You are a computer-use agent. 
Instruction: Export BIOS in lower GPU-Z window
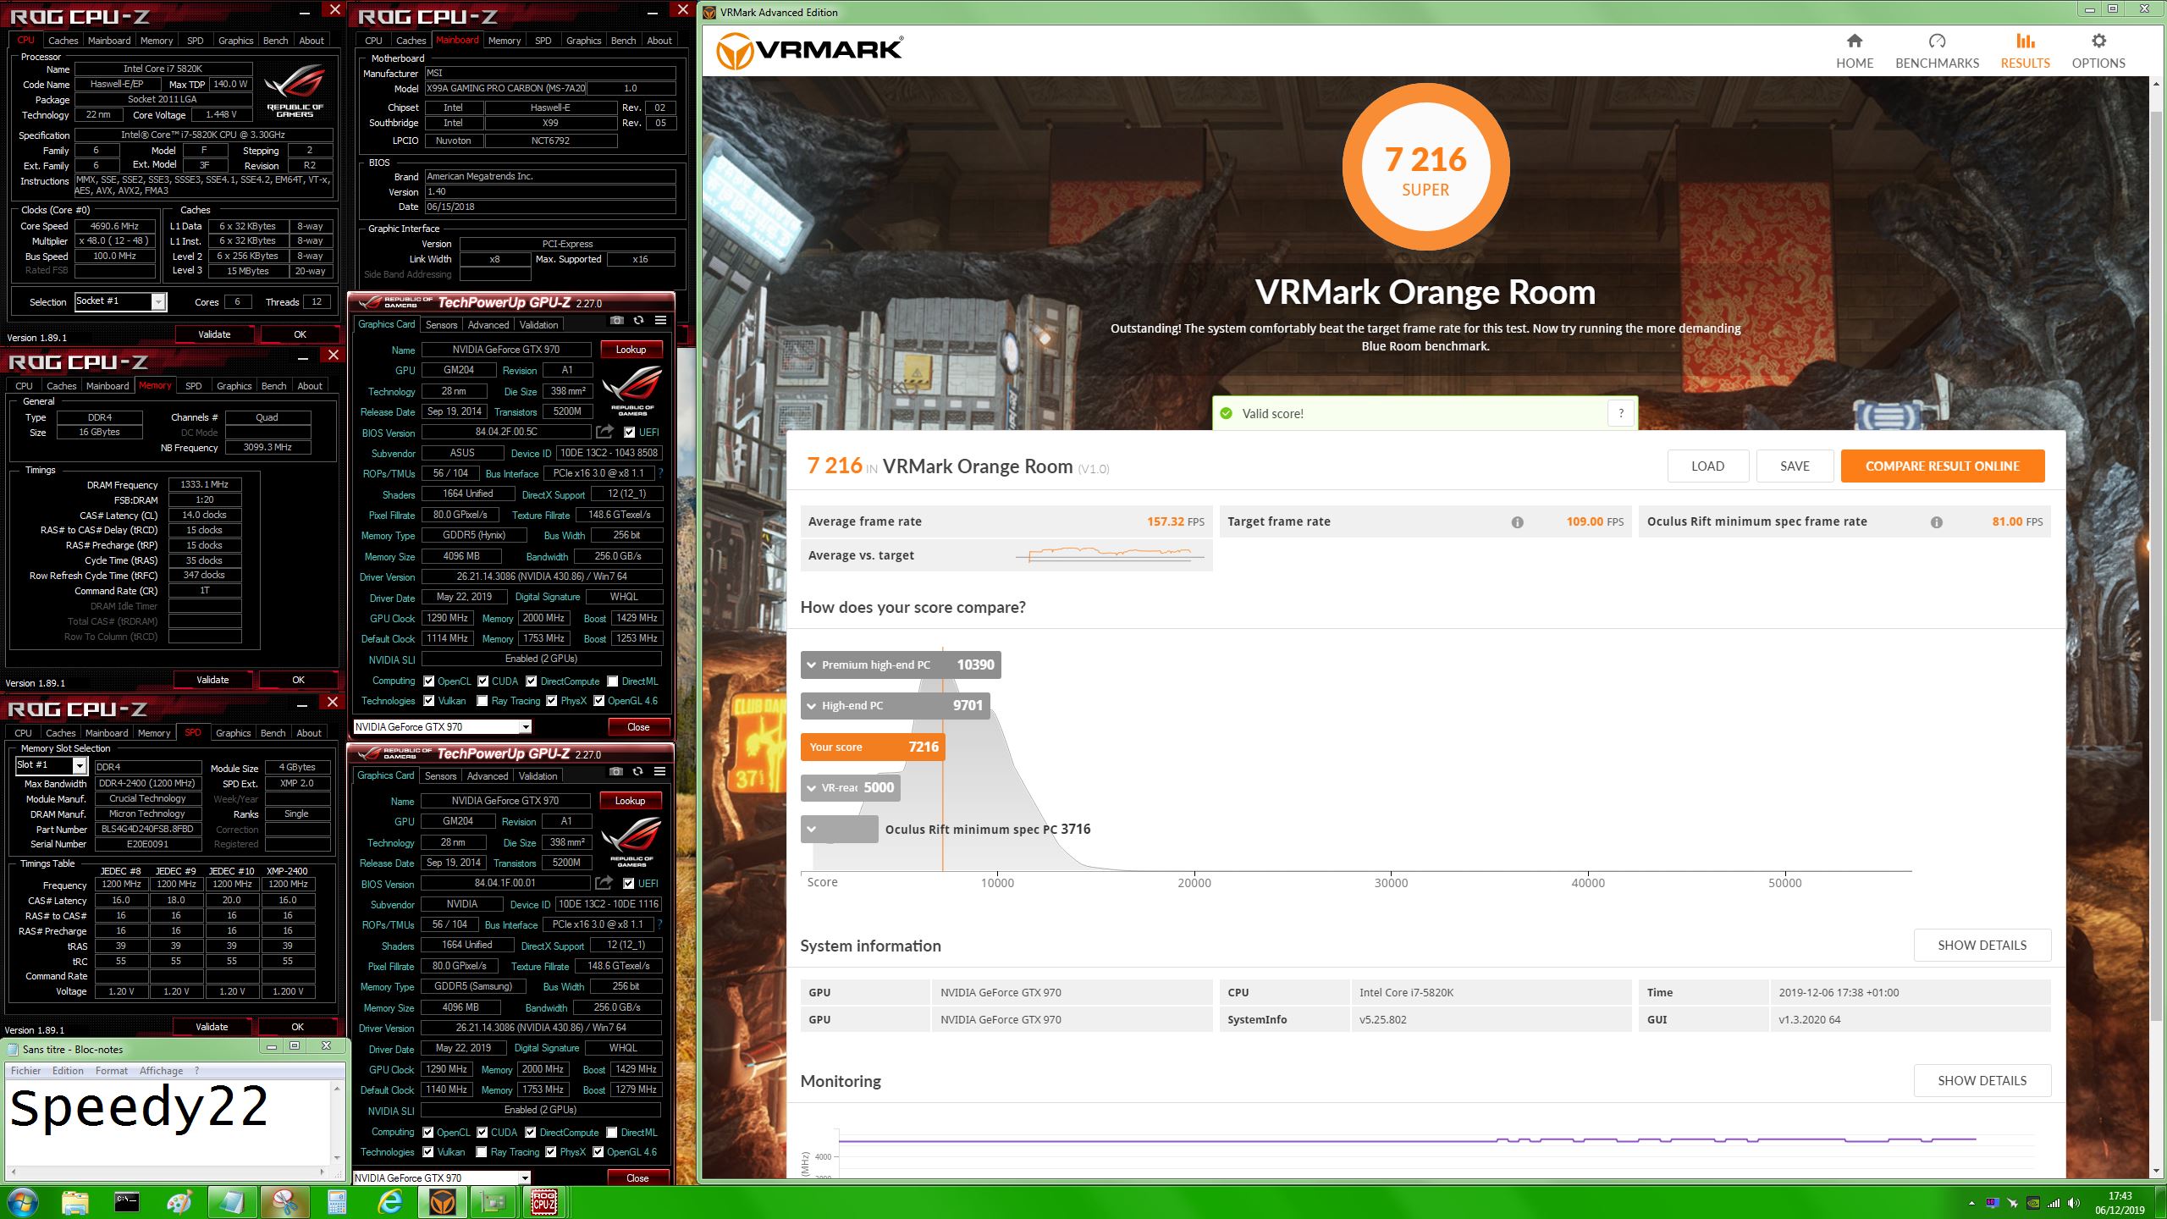click(604, 883)
